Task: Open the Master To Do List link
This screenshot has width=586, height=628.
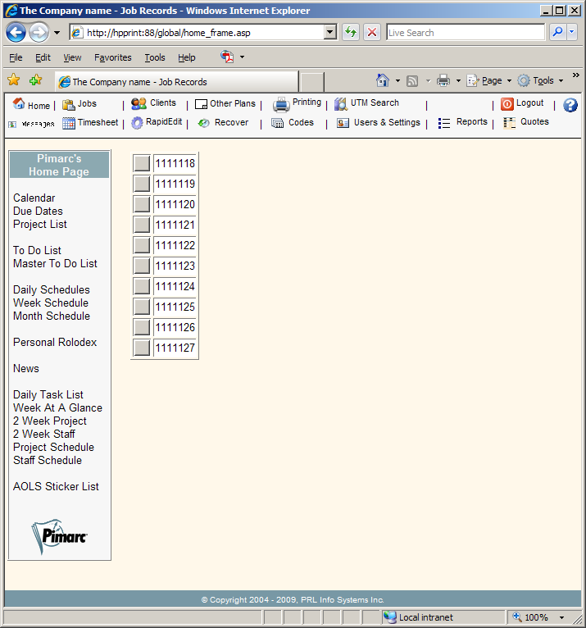Action: point(55,263)
